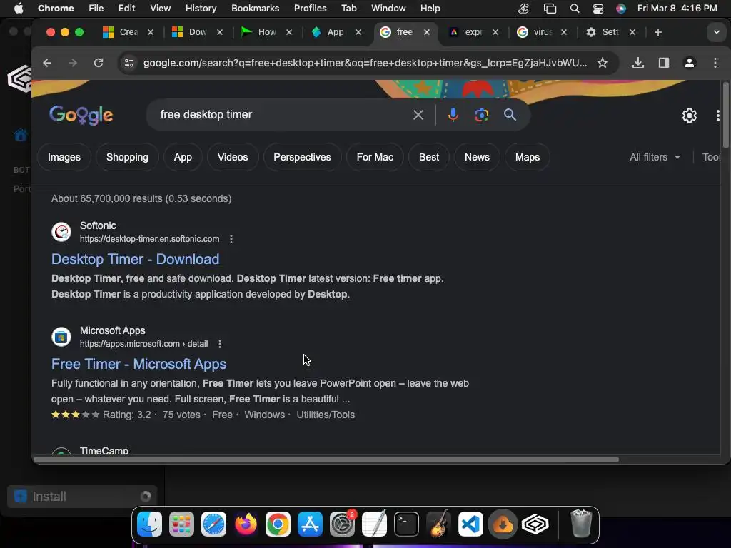
Task: Launch Safari from the Dock
Action: click(214, 524)
